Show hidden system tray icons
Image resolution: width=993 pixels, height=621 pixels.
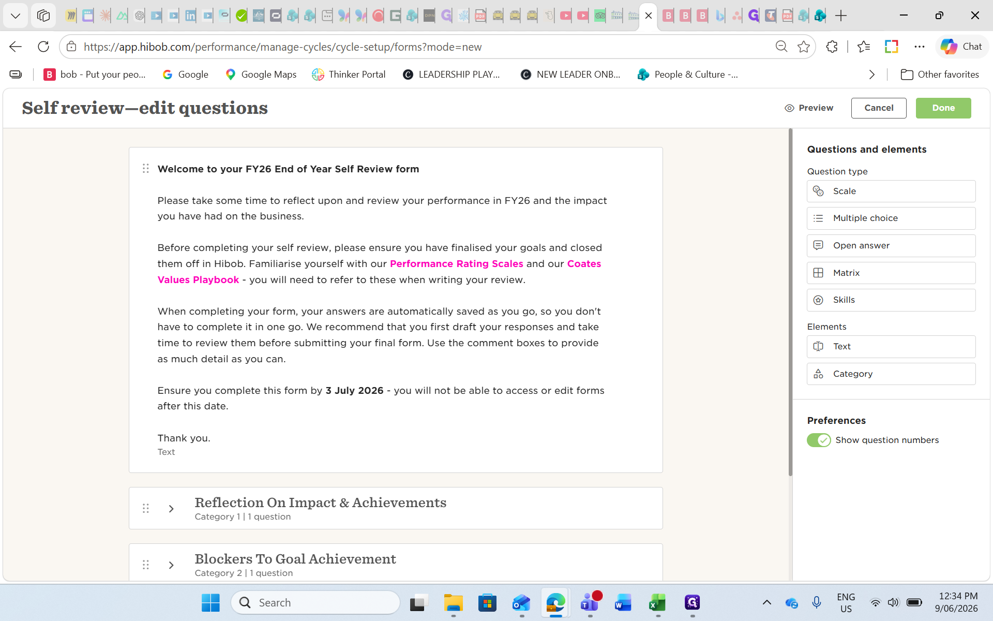767,602
